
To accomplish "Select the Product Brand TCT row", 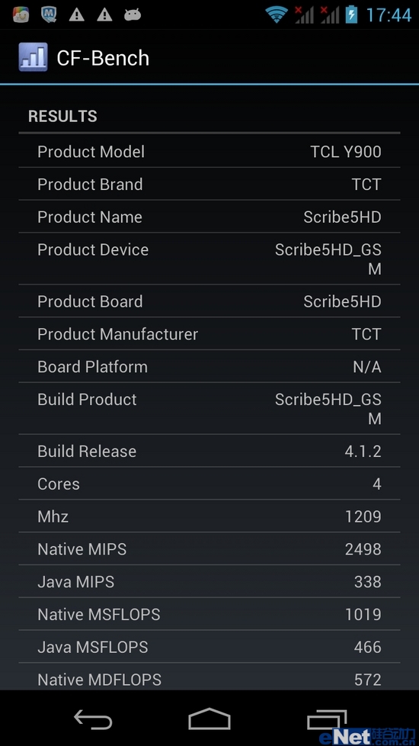I will click(x=209, y=184).
